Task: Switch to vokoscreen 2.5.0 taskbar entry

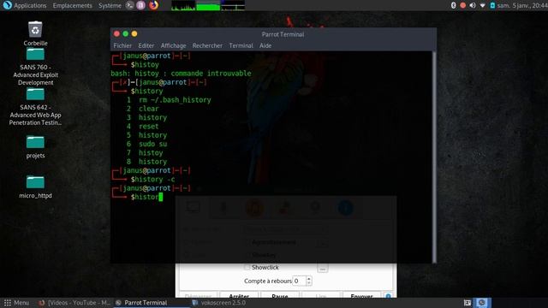Action: [219, 303]
